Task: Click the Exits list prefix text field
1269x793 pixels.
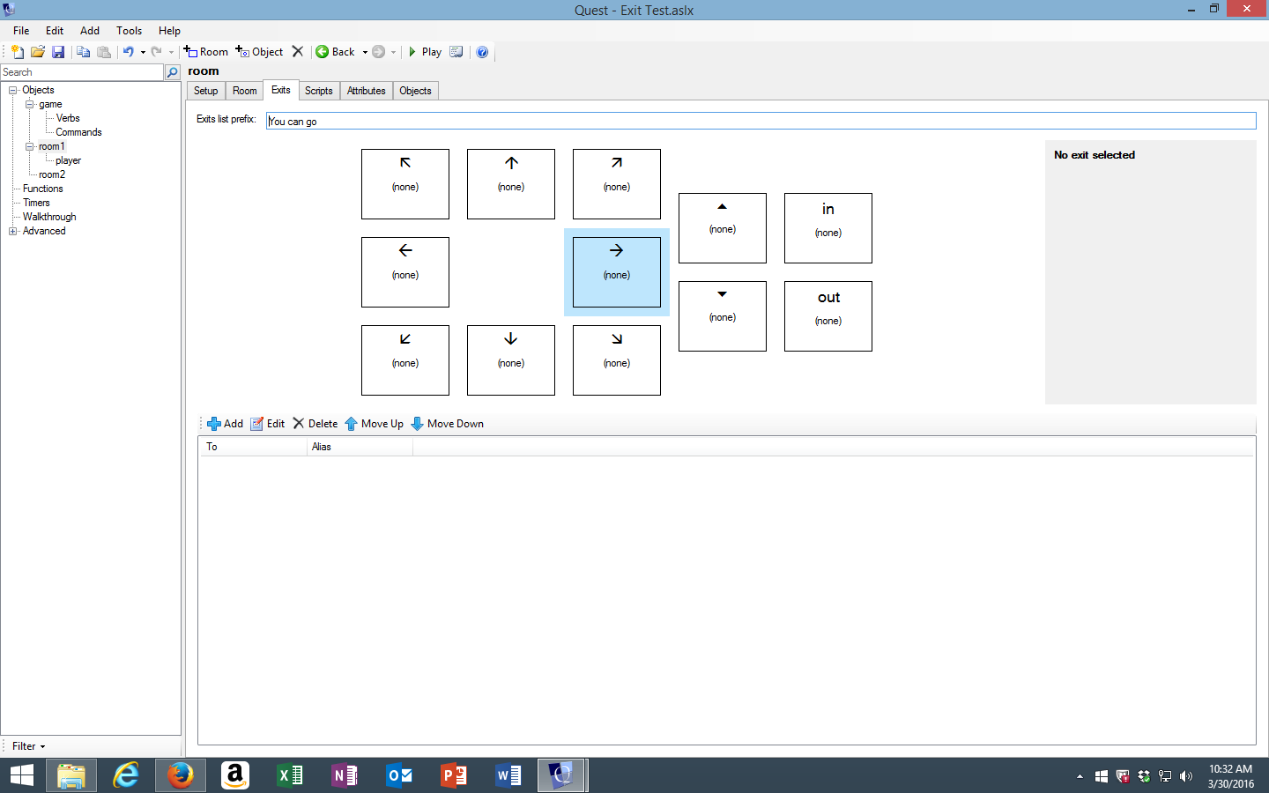Action: (529, 121)
